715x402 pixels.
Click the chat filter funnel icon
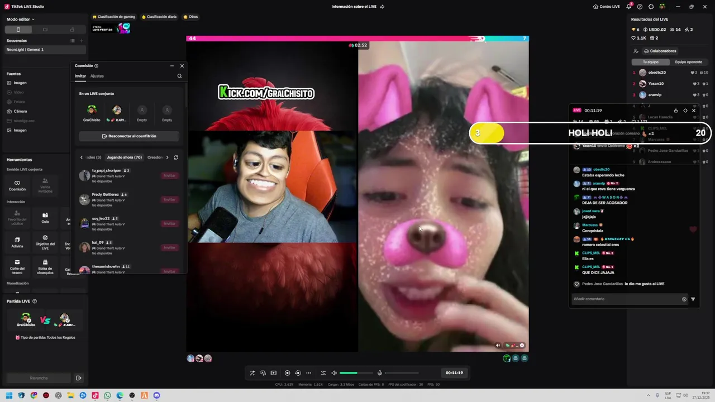(693, 299)
